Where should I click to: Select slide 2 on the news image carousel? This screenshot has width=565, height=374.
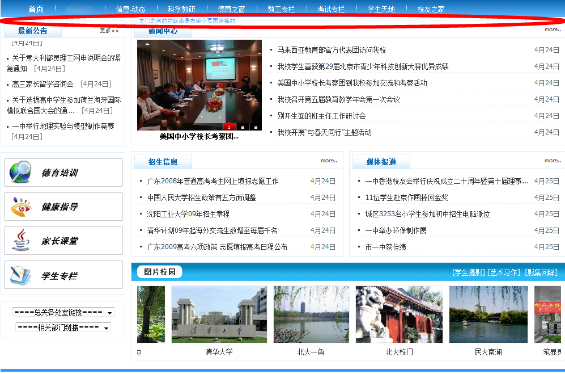(243, 127)
